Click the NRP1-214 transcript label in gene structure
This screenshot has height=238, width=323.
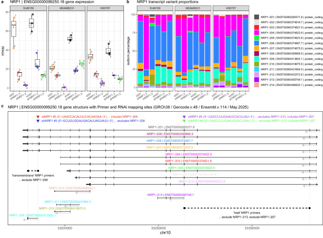click(x=72, y=188)
